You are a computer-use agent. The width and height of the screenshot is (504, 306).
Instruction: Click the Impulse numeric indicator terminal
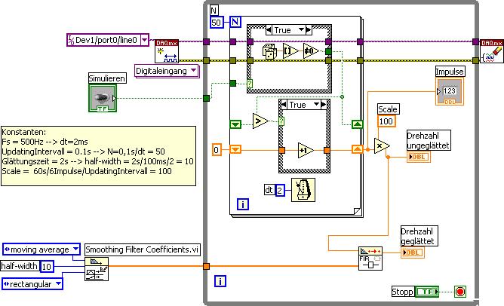click(450, 91)
